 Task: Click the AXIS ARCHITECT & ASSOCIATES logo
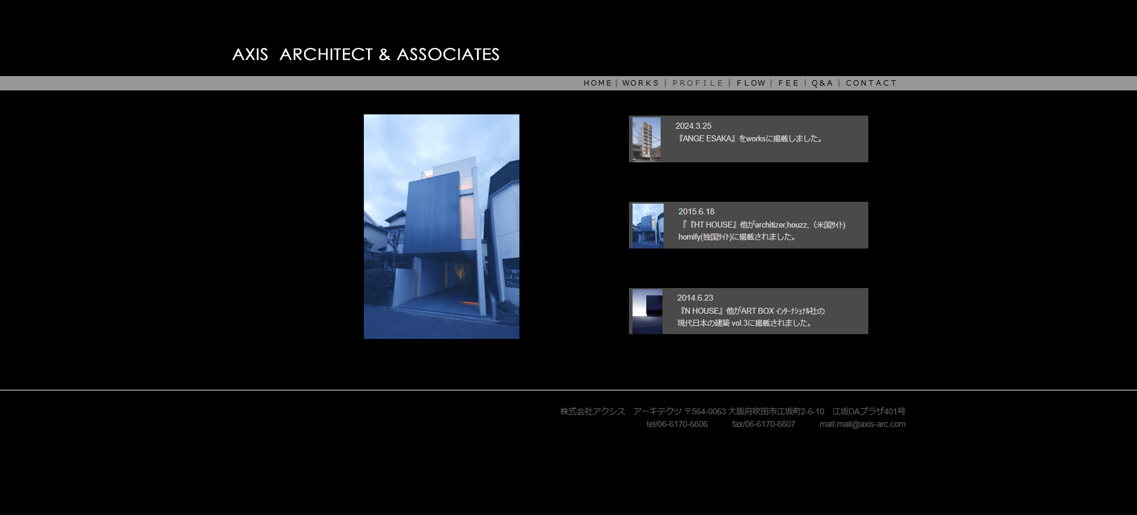click(x=366, y=54)
